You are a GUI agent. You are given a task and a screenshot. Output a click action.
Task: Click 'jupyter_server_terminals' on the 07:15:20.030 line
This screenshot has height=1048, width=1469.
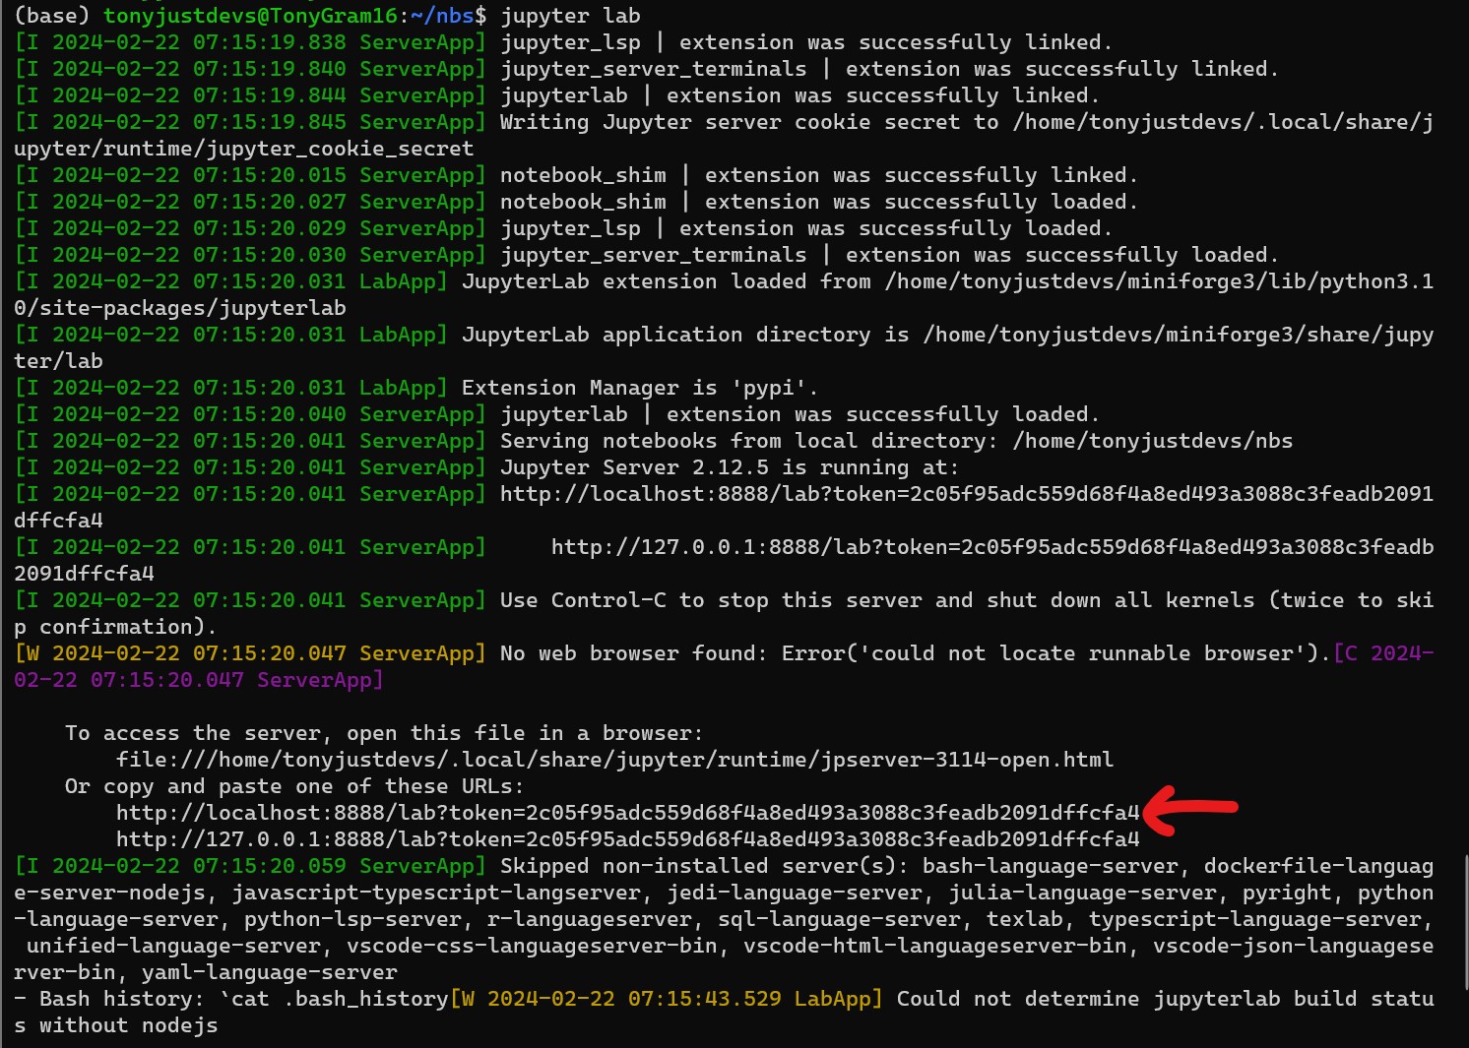654,255
